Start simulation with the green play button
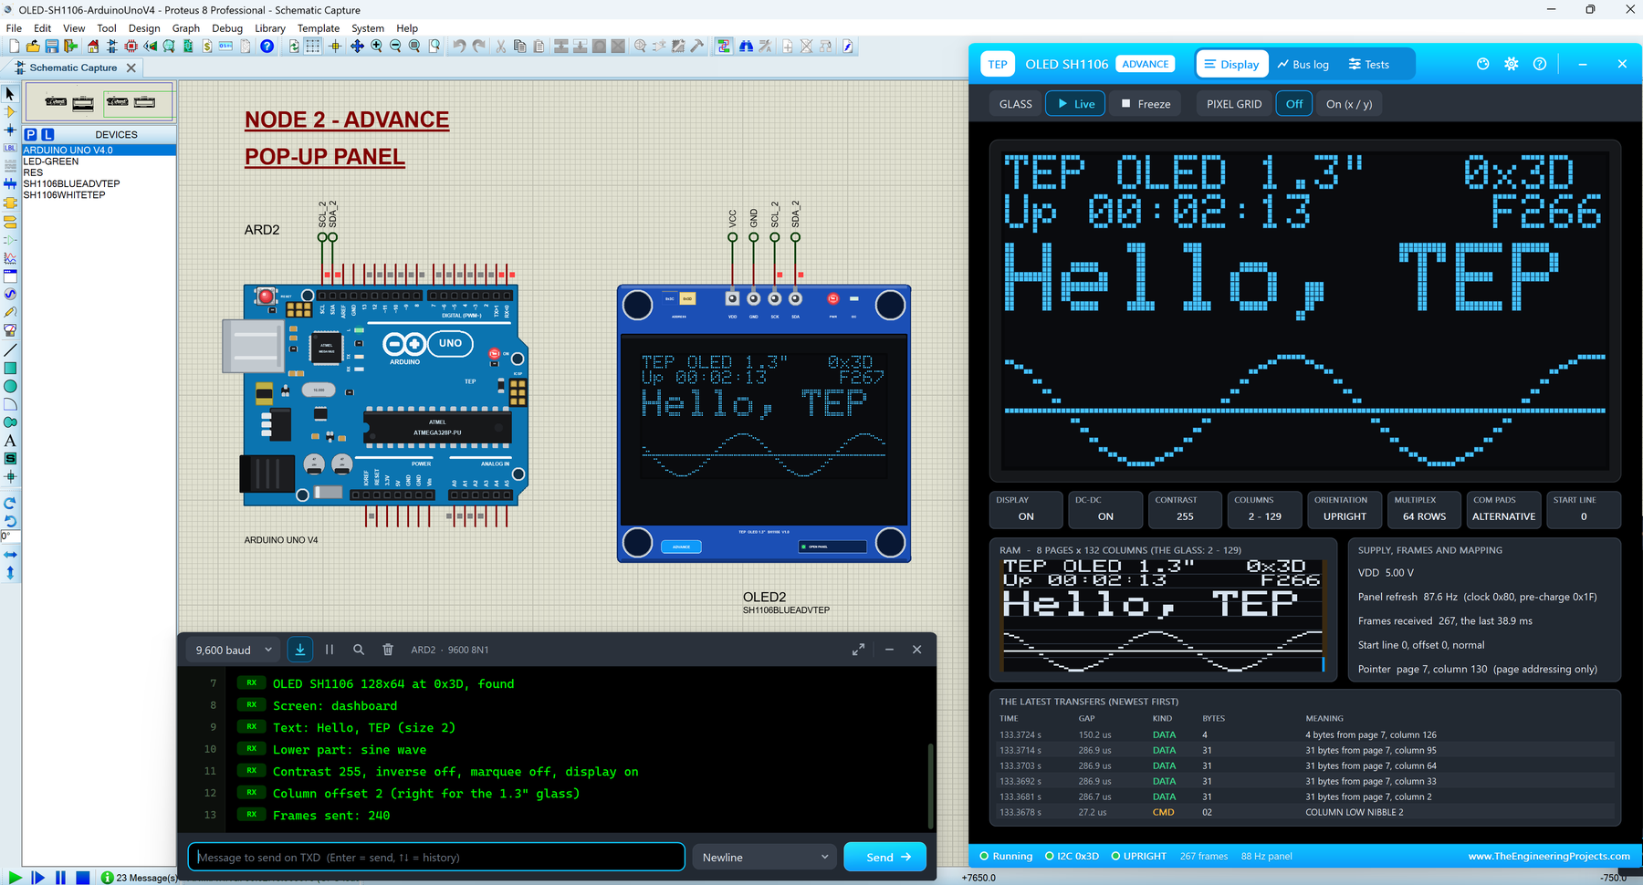 point(15,878)
